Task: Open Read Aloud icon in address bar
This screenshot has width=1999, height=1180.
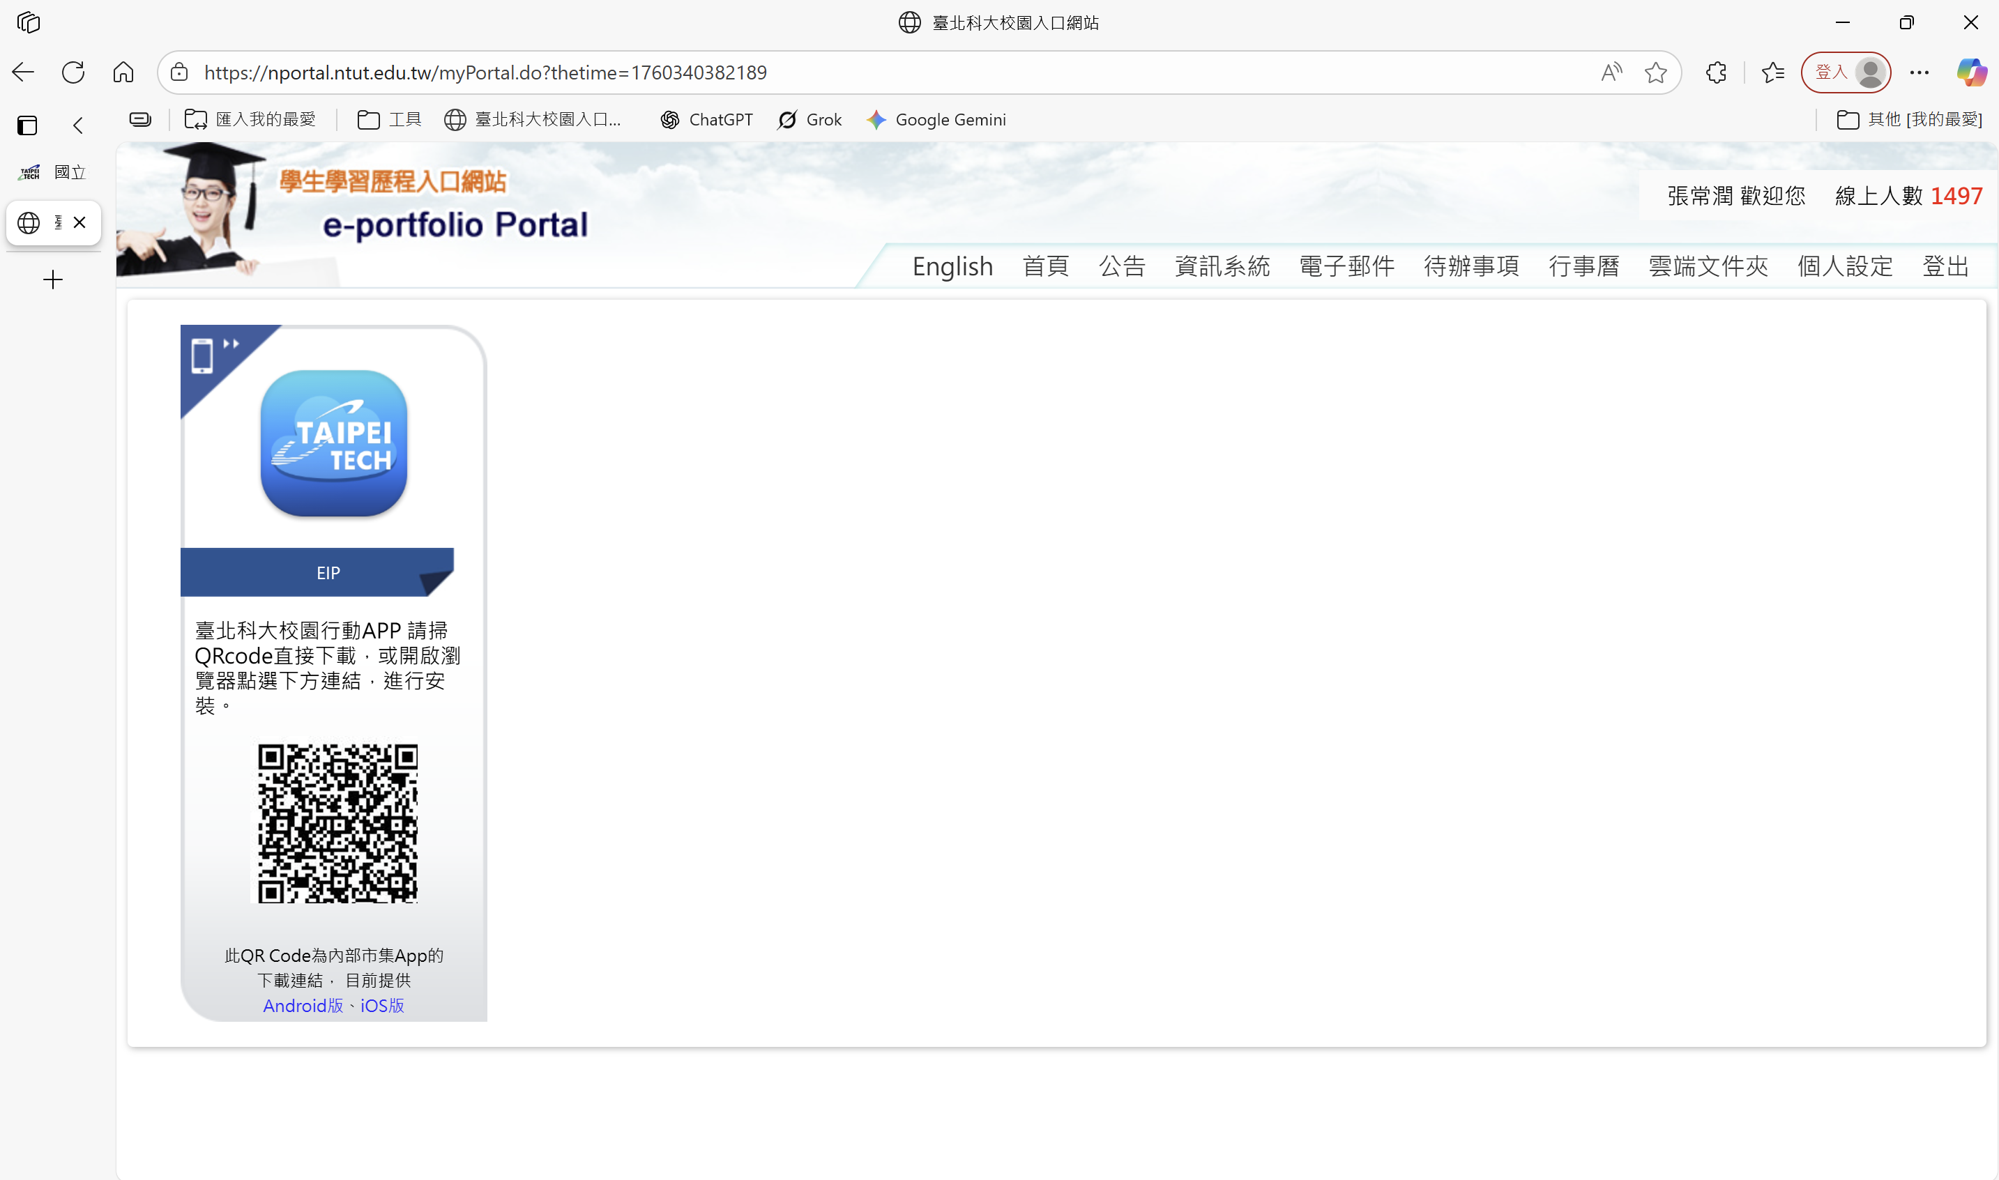Action: point(1611,72)
